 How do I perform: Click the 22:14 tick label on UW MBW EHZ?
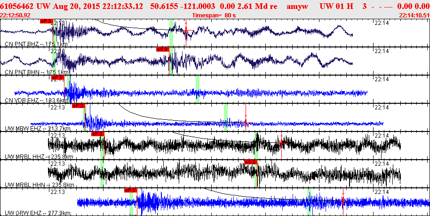tap(382, 108)
